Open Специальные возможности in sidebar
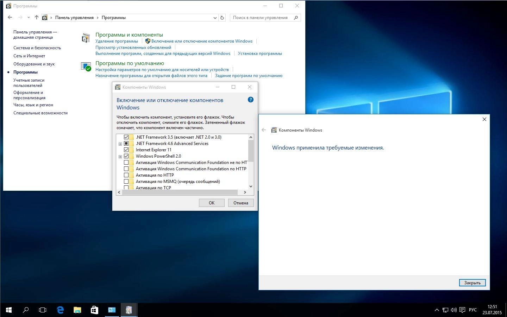 (40, 113)
